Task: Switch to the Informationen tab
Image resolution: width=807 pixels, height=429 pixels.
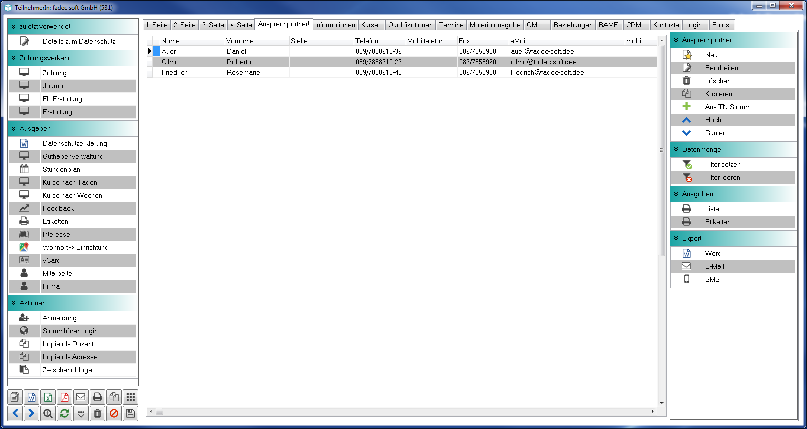Action: pyautogui.click(x=335, y=25)
